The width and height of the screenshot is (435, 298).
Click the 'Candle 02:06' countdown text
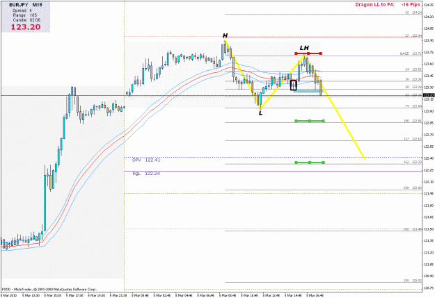[26, 20]
